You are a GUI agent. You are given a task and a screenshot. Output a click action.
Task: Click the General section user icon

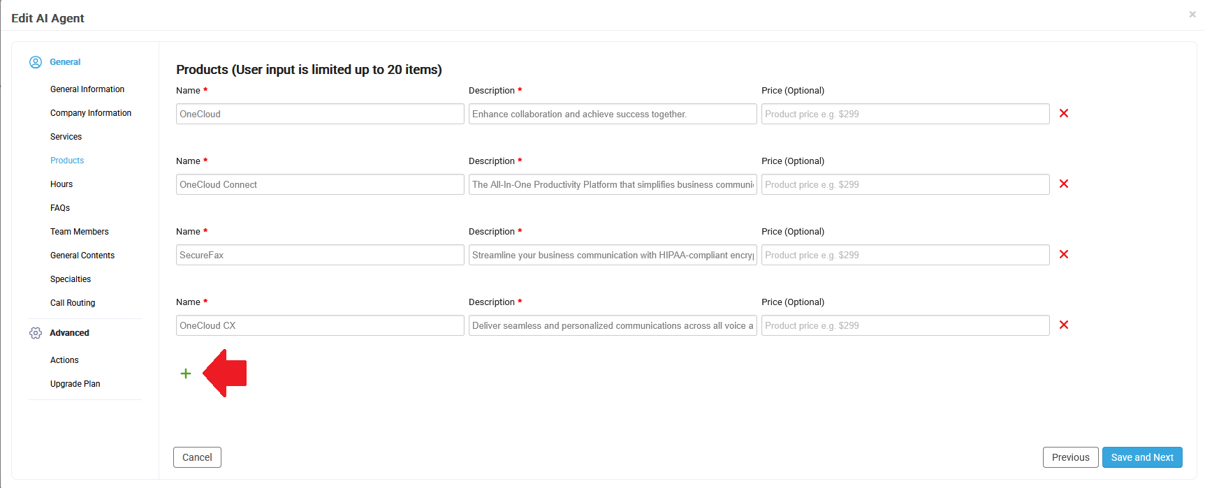(x=36, y=62)
